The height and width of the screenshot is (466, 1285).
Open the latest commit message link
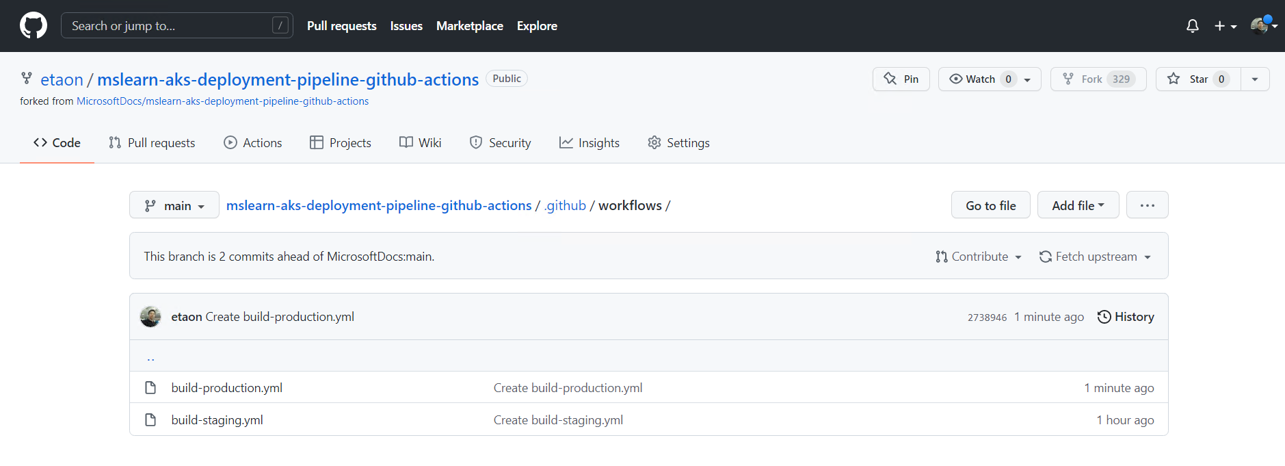tap(280, 317)
